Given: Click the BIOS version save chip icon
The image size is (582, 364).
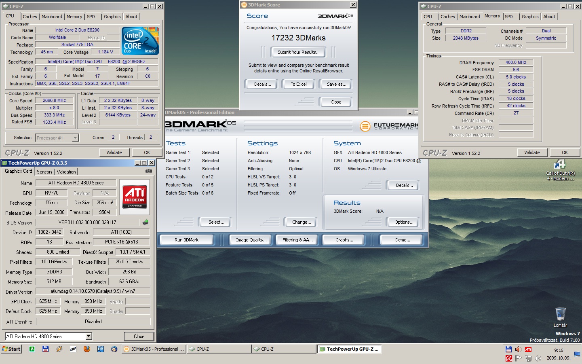Looking at the screenshot, I should (x=145, y=222).
